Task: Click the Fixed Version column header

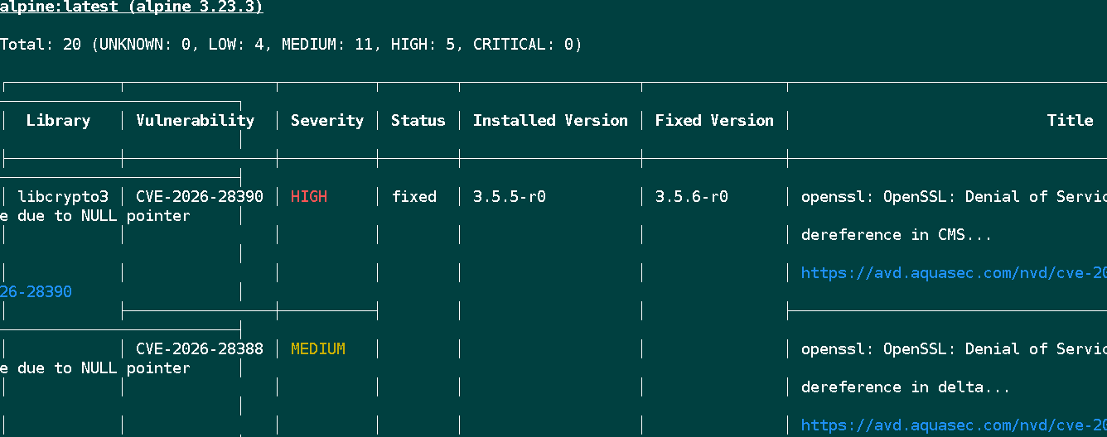Action: [x=714, y=121]
